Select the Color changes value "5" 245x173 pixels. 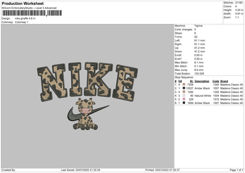(195, 29)
